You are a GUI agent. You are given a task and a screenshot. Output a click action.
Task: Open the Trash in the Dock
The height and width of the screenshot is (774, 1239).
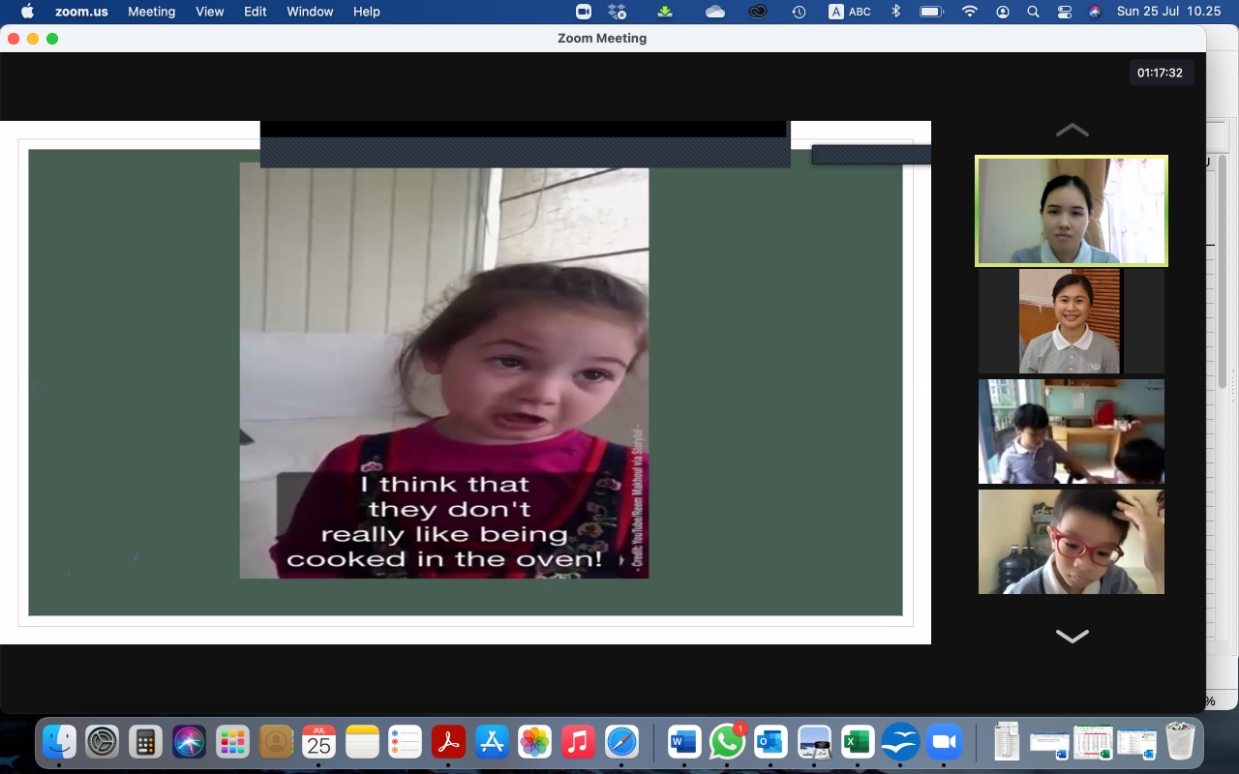tap(1180, 742)
